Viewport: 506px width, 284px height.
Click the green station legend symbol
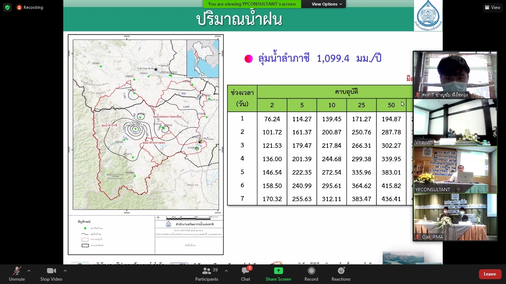coord(85,228)
